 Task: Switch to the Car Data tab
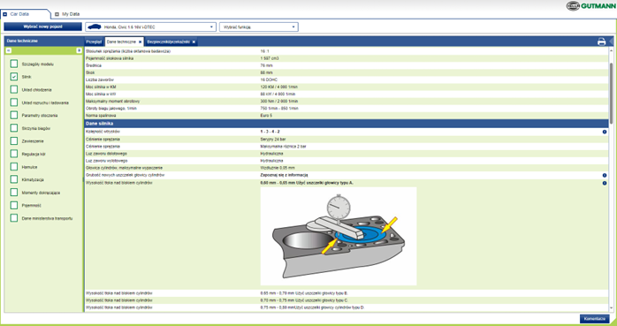26,14
